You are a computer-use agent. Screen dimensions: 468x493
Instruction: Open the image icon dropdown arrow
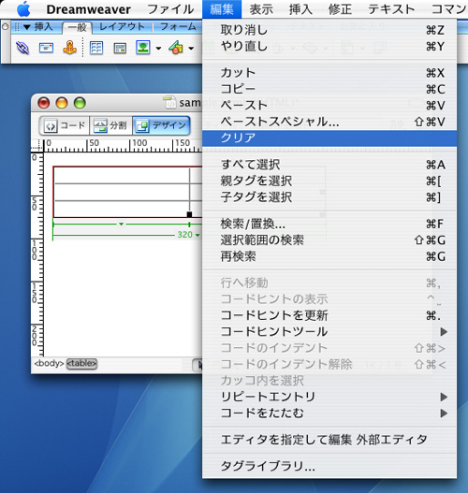(158, 49)
